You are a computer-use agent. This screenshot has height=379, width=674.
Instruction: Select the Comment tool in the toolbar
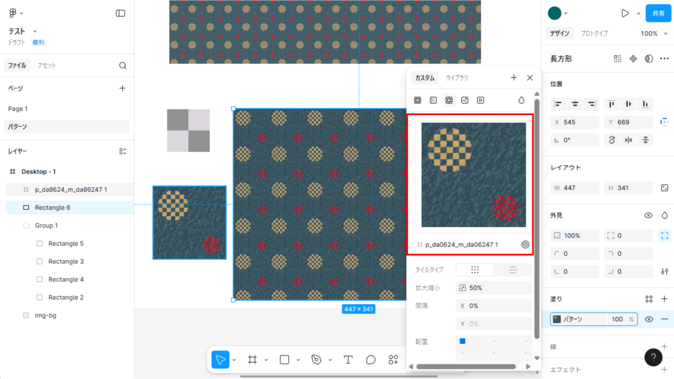point(371,359)
